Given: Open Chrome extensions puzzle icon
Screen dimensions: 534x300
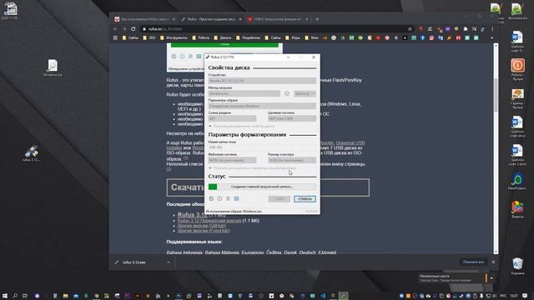Looking at the screenshot, I should [x=466, y=29].
